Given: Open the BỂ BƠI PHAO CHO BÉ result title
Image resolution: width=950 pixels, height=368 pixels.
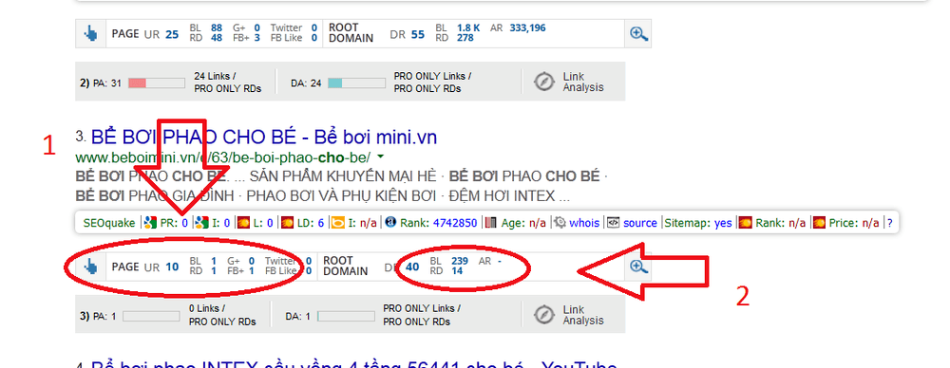Looking at the screenshot, I should click(x=264, y=137).
